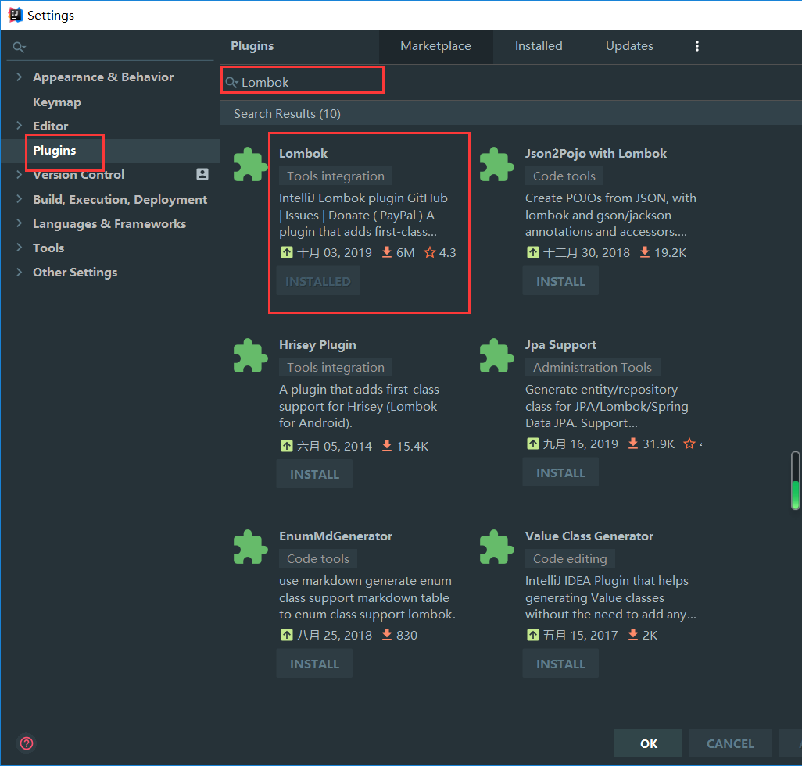802x766 pixels.
Task: Click the Hrisey Plugin puzzle icon
Action: (250, 356)
